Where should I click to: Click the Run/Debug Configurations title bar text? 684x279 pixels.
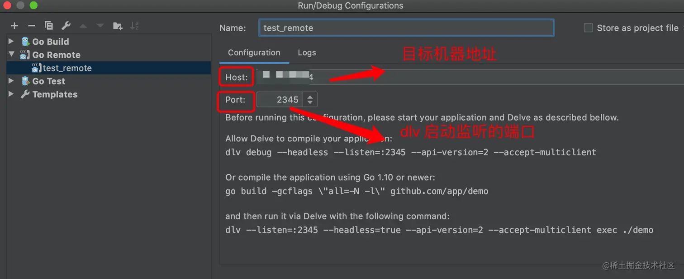click(351, 6)
